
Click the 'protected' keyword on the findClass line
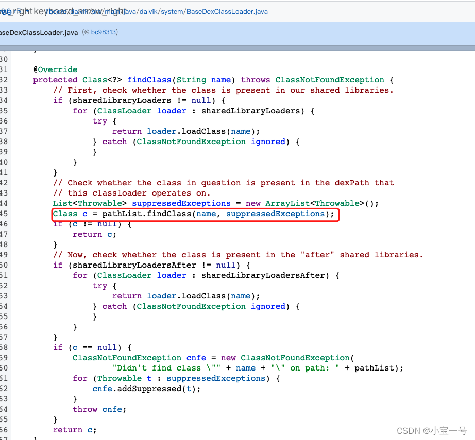(55, 80)
